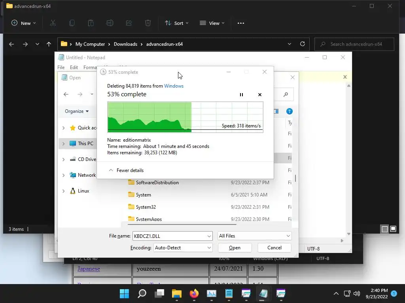
Task: Click the Cut icon in Explorer toolbar
Action: 53,23
